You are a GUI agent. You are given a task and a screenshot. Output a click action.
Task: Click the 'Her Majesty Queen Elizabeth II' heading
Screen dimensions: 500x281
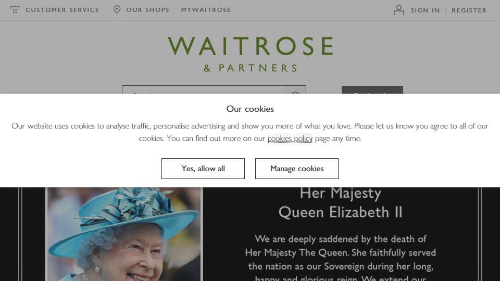(x=340, y=203)
